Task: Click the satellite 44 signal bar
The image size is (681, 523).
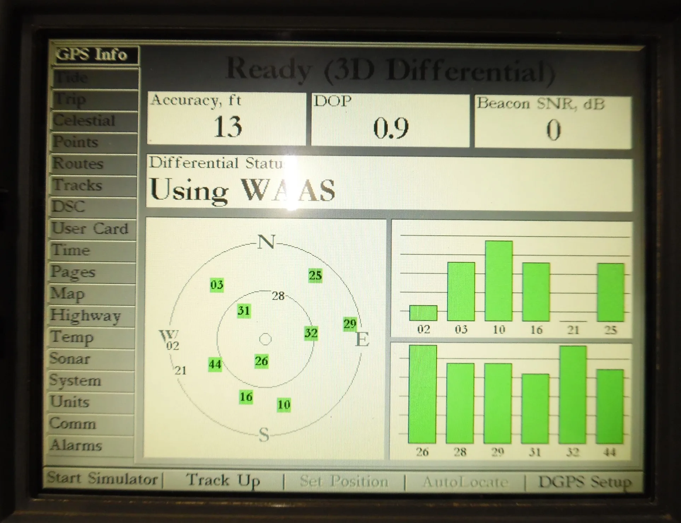Action: click(x=610, y=407)
